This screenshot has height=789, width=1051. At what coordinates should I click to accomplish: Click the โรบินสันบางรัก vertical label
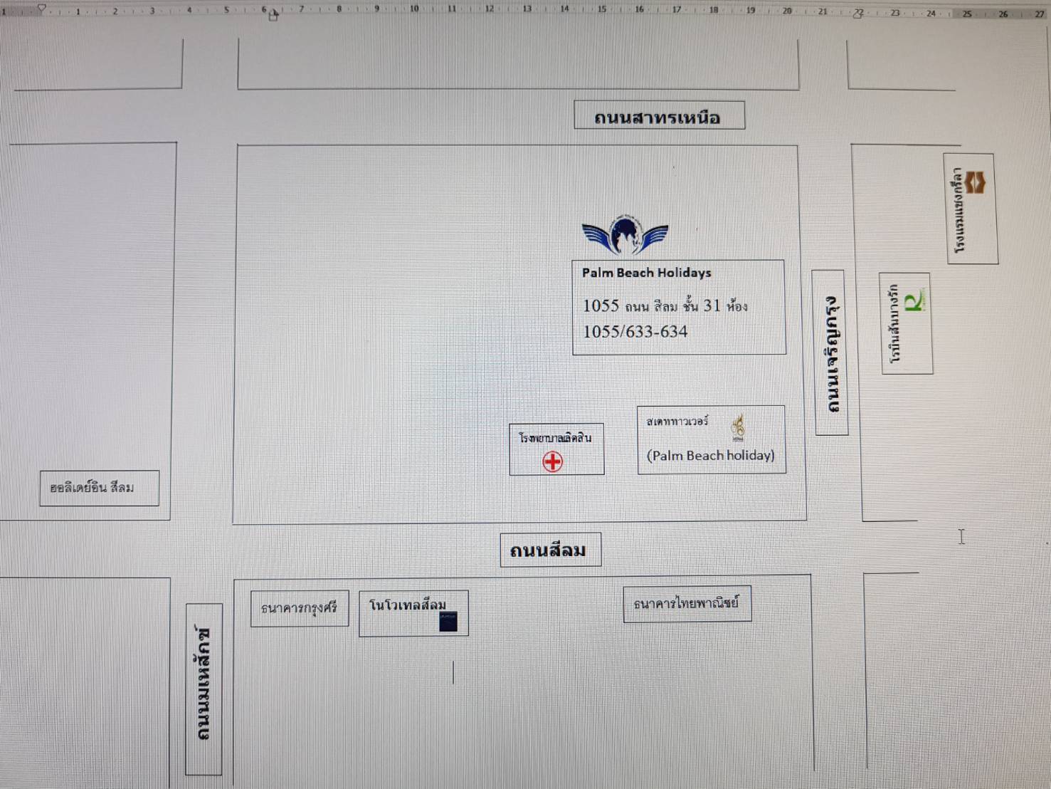[894, 323]
